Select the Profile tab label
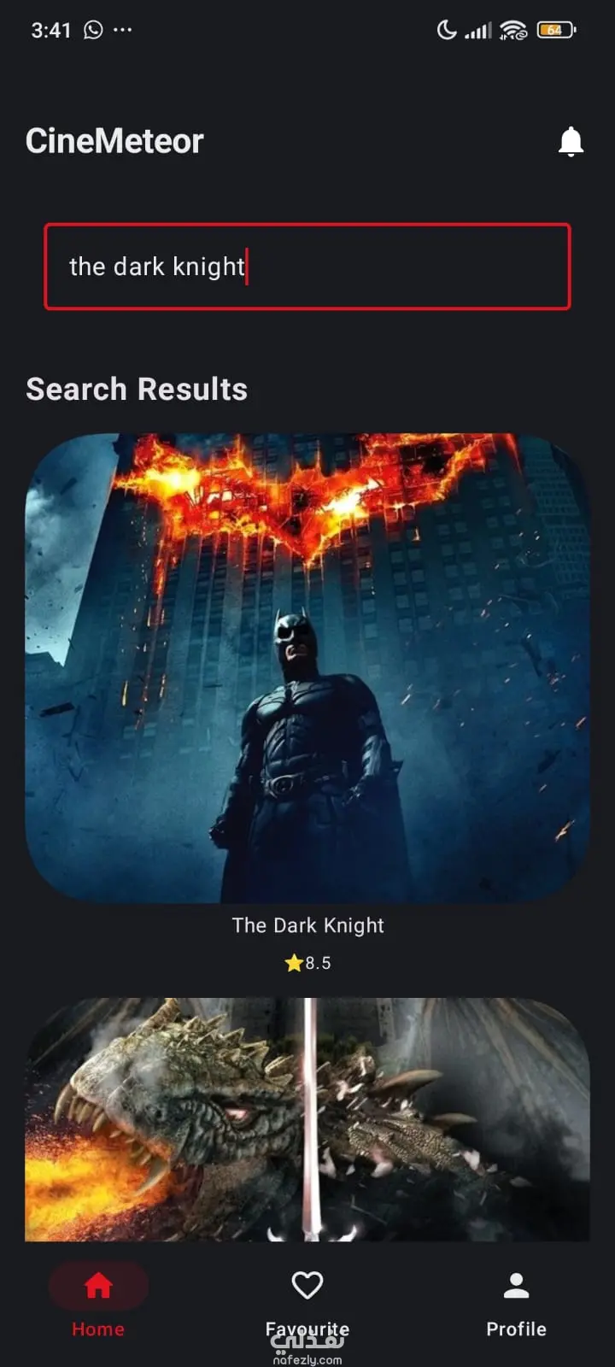615x1367 pixels. pyautogui.click(x=516, y=1329)
